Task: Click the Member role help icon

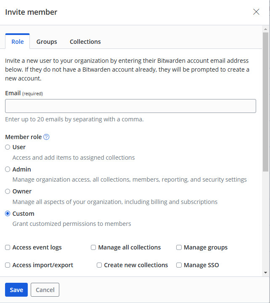Action: 47,137
